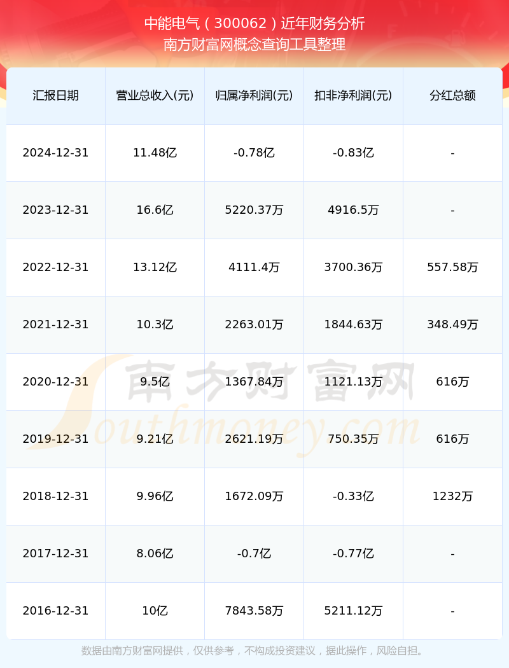This screenshot has height=668, width=509.
Task: Click net profit 2621.19万
Action: 254,439
